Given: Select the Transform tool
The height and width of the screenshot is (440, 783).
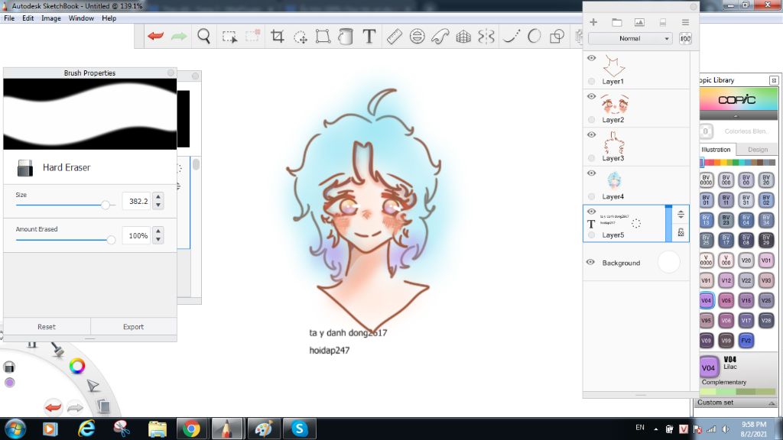Looking at the screenshot, I should pos(323,36).
